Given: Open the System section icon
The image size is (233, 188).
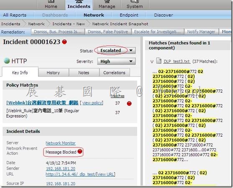Looking at the screenshot, I should click(x=135, y=1).
